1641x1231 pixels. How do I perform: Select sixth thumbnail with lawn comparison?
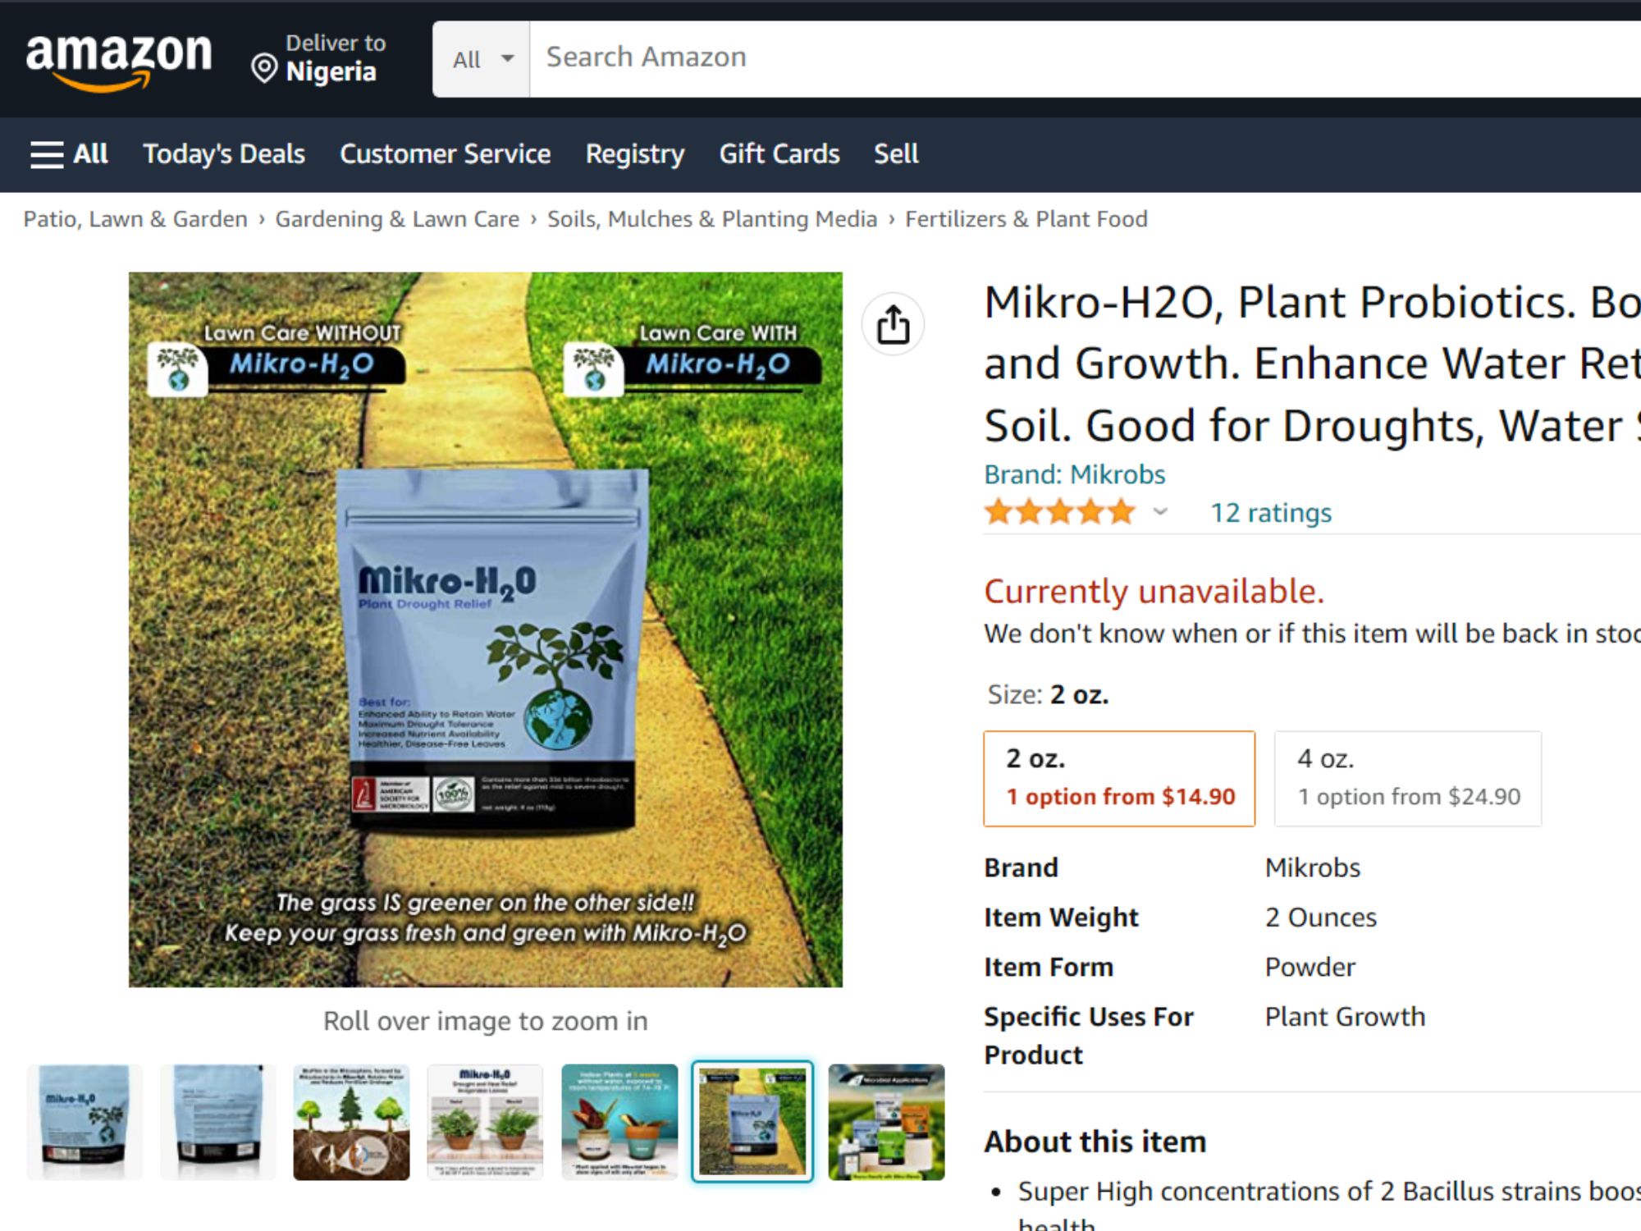click(752, 1122)
